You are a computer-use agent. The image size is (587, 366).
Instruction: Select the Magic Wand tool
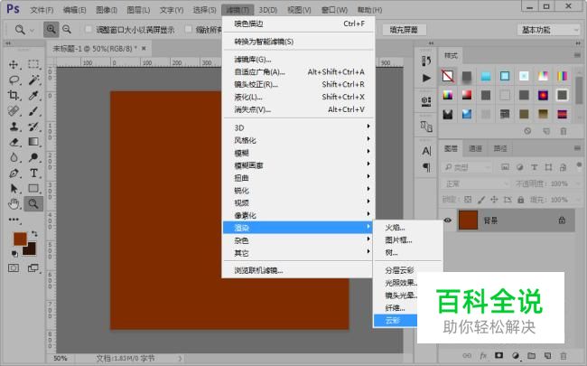33,80
